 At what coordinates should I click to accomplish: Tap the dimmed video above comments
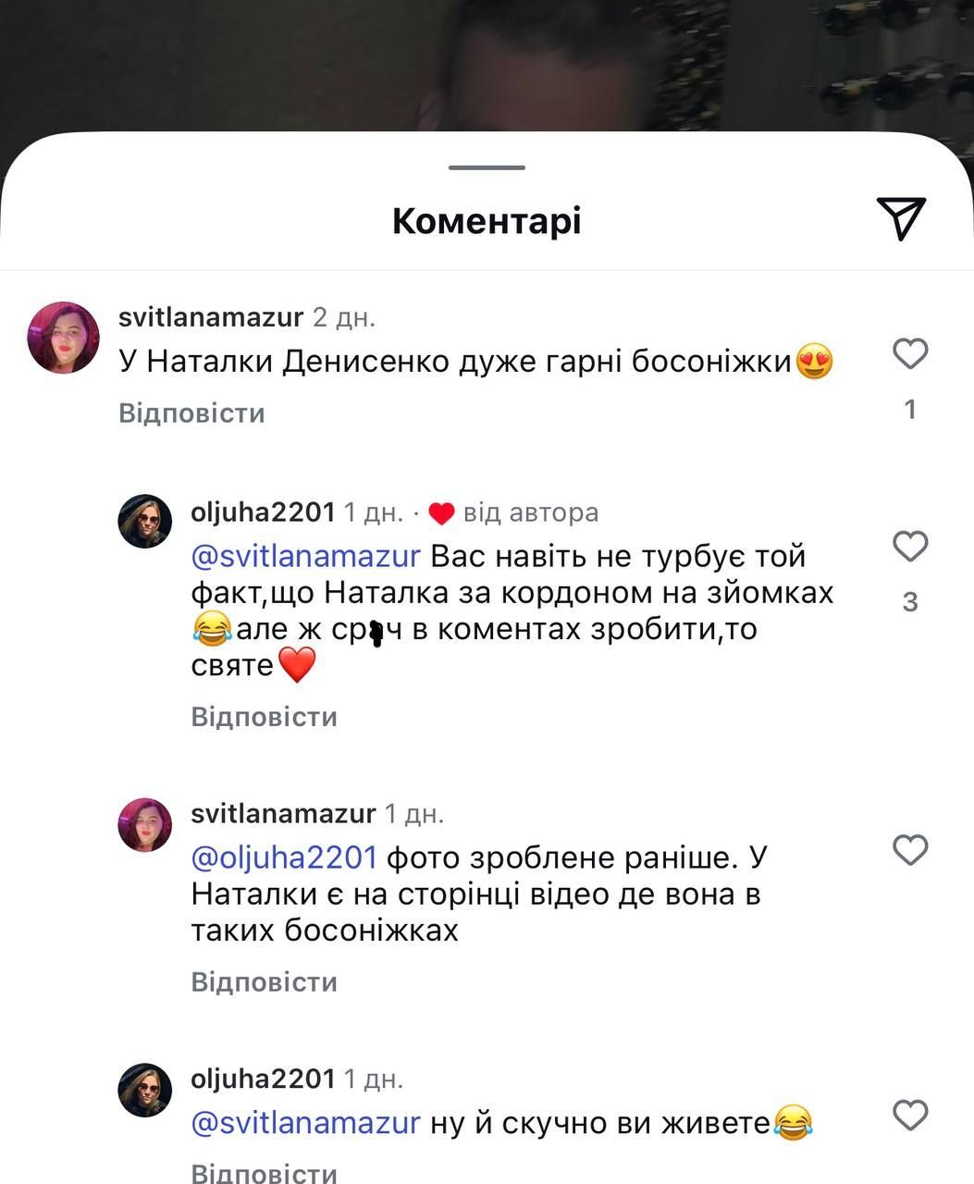coord(487,65)
